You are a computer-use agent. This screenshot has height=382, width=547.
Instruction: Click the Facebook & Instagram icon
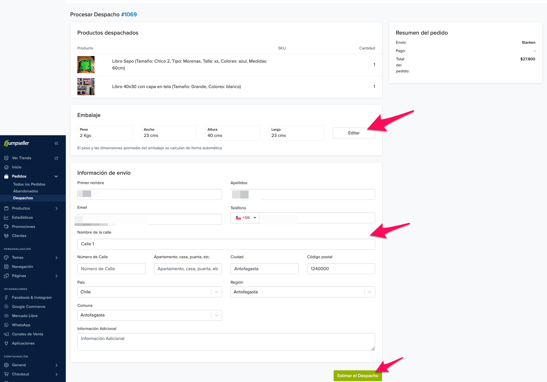[6, 298]
